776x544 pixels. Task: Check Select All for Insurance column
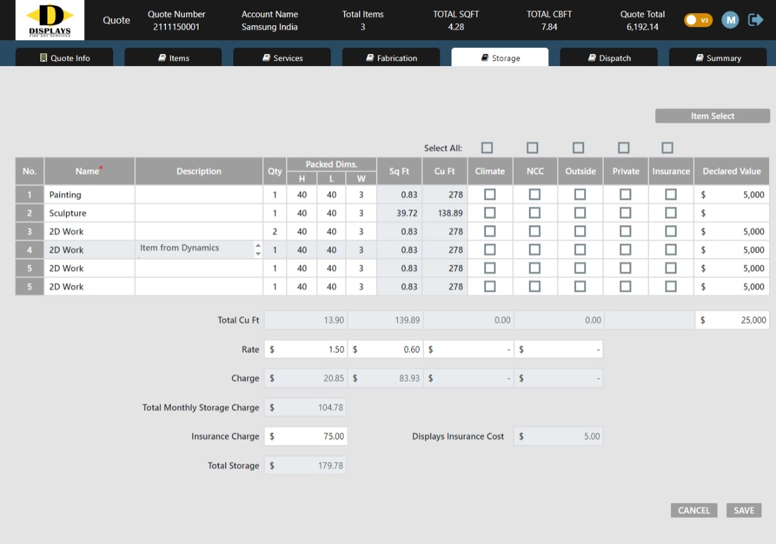point(667,148)
